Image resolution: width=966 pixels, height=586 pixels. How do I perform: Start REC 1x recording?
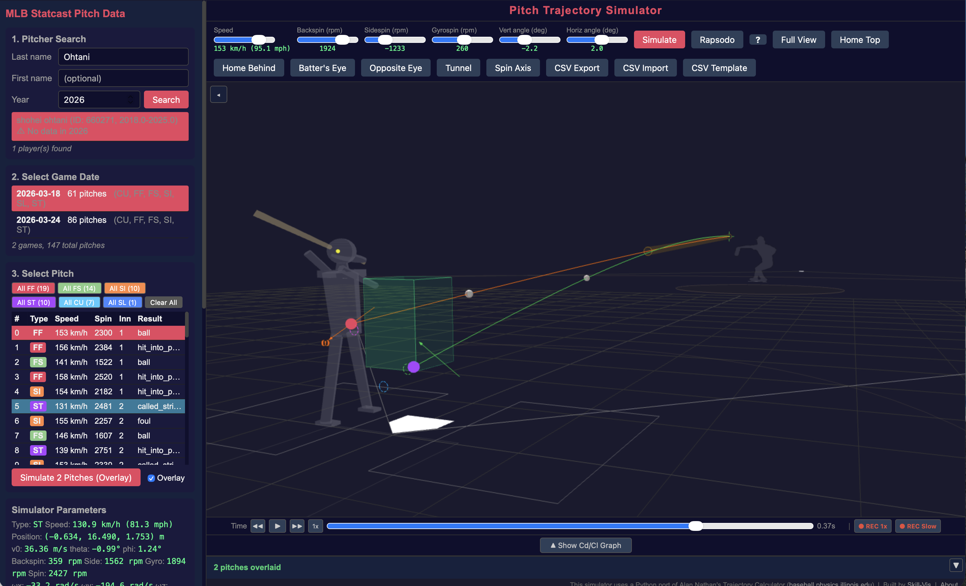[x=873, y=526]
